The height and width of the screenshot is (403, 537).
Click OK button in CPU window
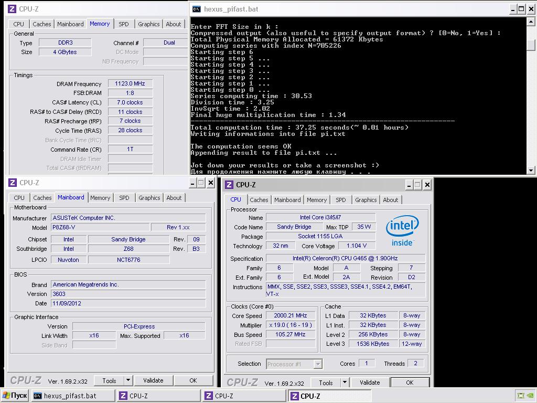click(x=410, y=383)
